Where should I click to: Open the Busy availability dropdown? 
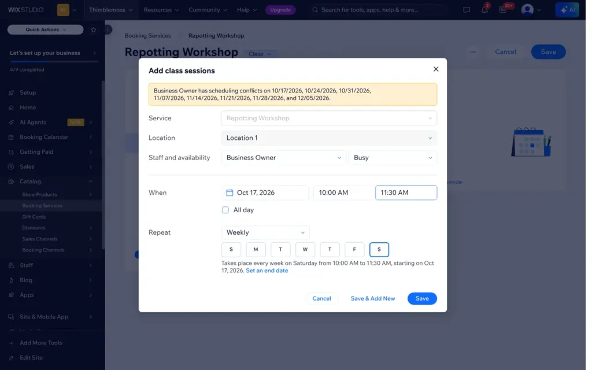[x=393, y=158]
